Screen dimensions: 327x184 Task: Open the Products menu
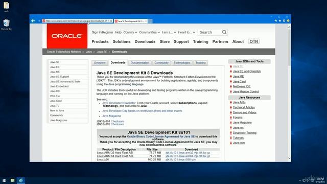click(100, 41)
